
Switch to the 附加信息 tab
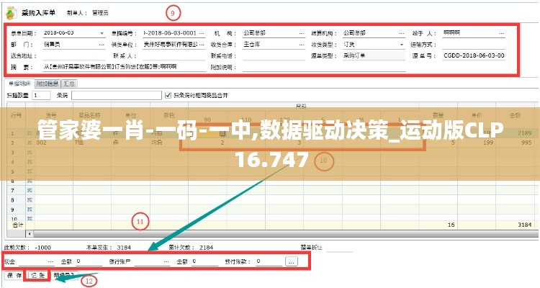(x=48, y=84)
